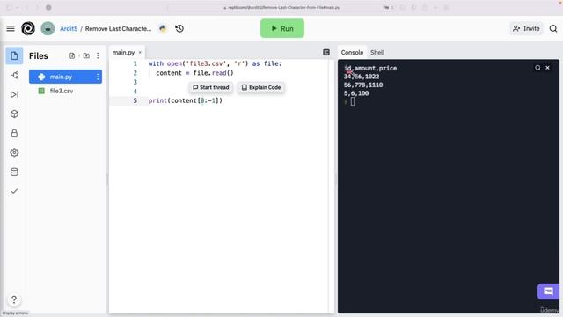Open search with magnifier icon in header
This screenshot has height=317, width=563.
(553, 28)
